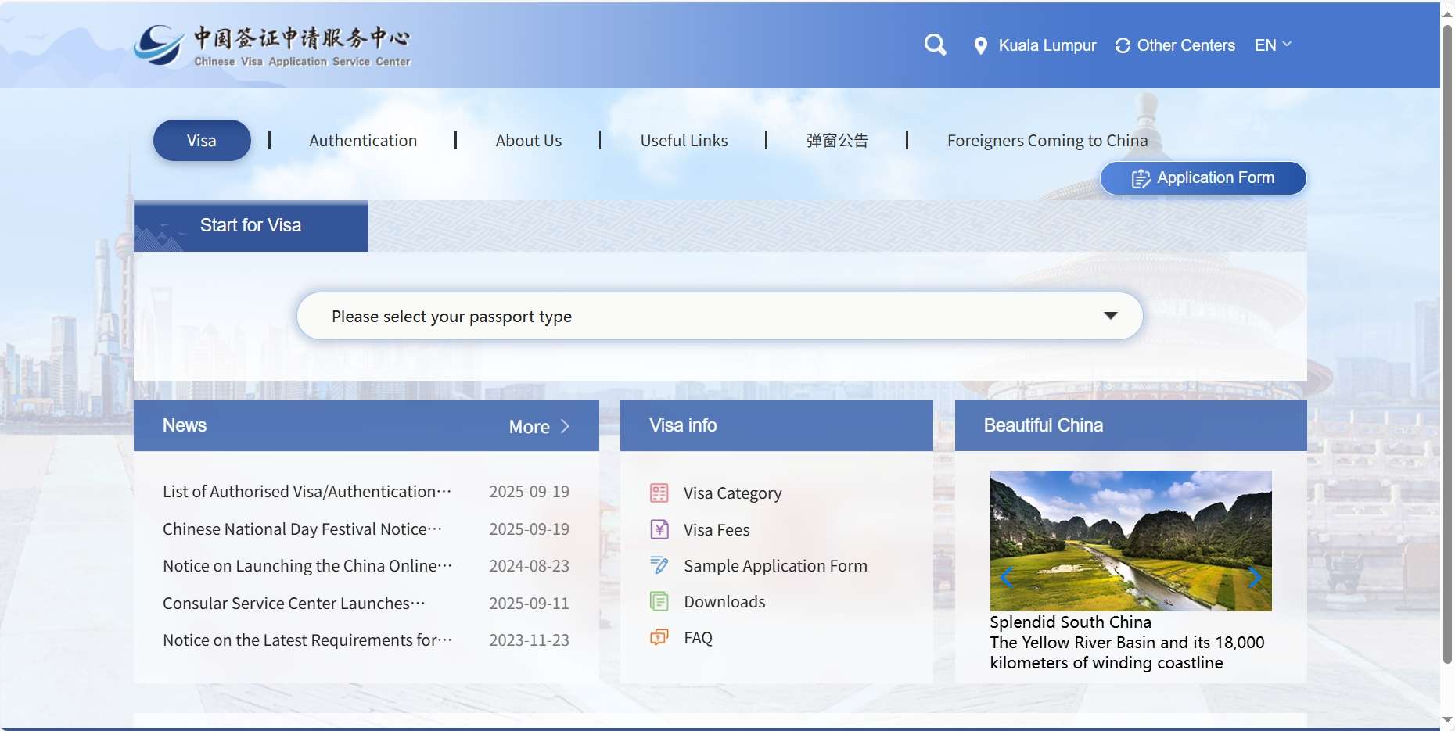Open the About Us menu
Image resolution: width=1455 pixels, height=731 pixels.
click(529, 141)
